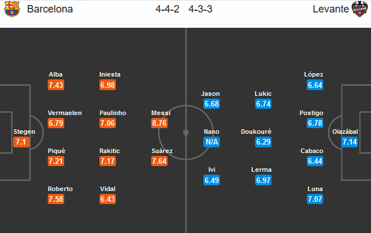The image size is (371, 233).
Task: Open the Lerma player name
Action: [x=264, y=170]
